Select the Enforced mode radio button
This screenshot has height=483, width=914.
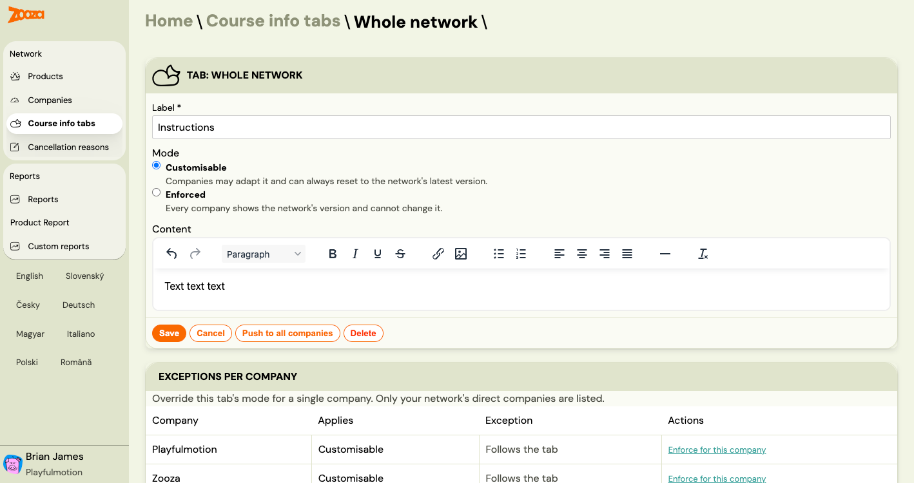pos(156,193)
